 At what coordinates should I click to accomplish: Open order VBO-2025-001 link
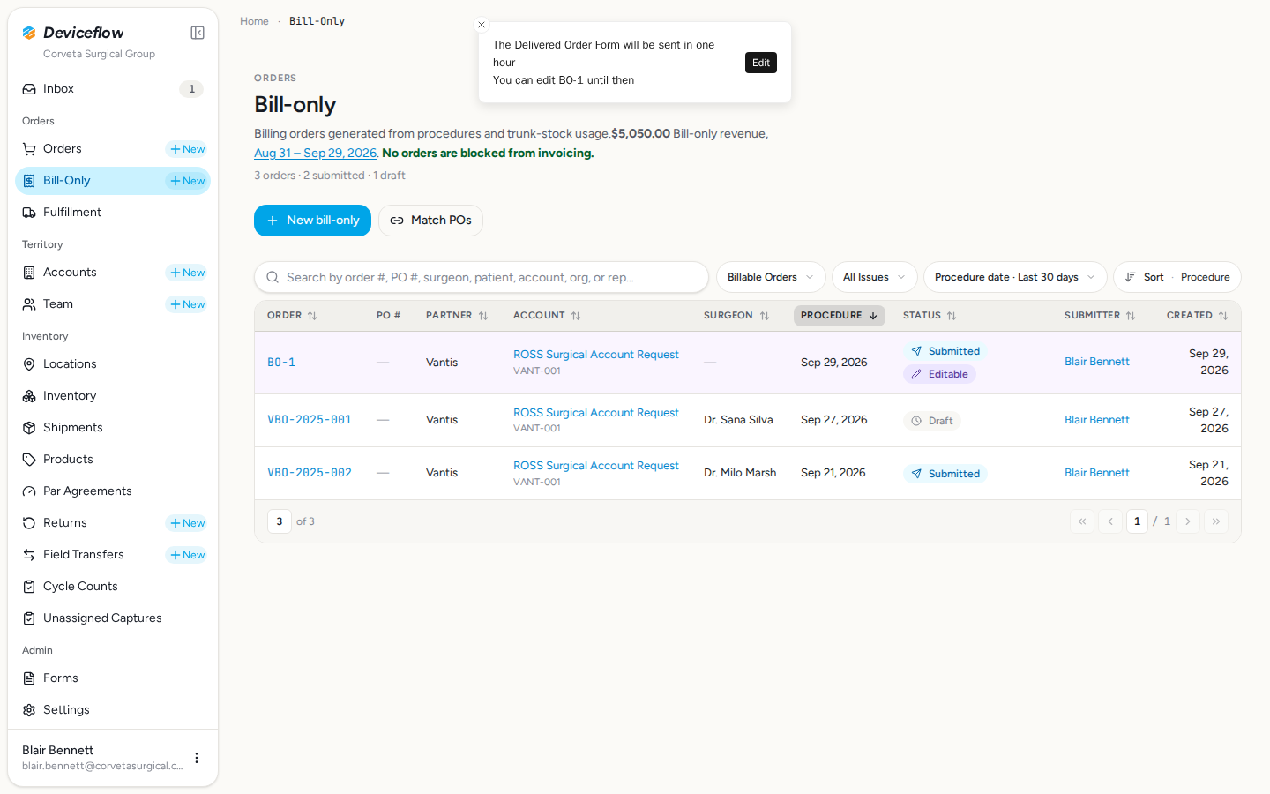(x=310, y=420)
